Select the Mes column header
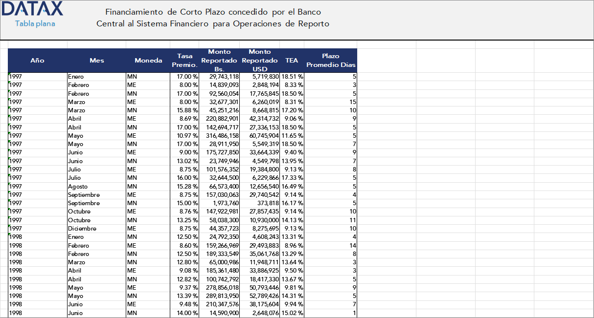 tap(97, 60)
